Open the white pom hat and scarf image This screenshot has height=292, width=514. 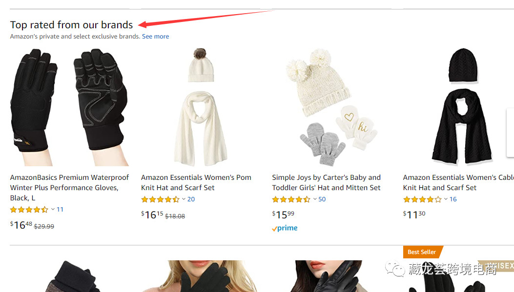(x=201, y=107)
